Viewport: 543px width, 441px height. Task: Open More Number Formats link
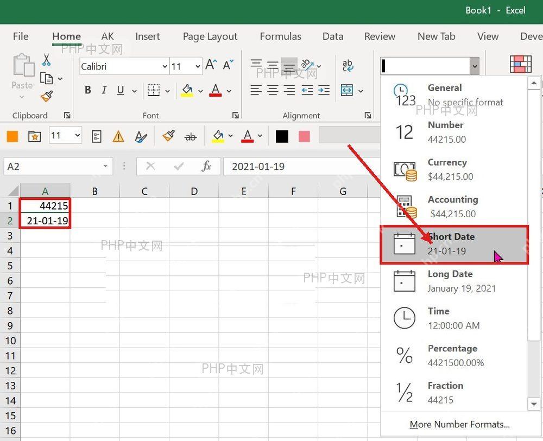click(459, 424)
